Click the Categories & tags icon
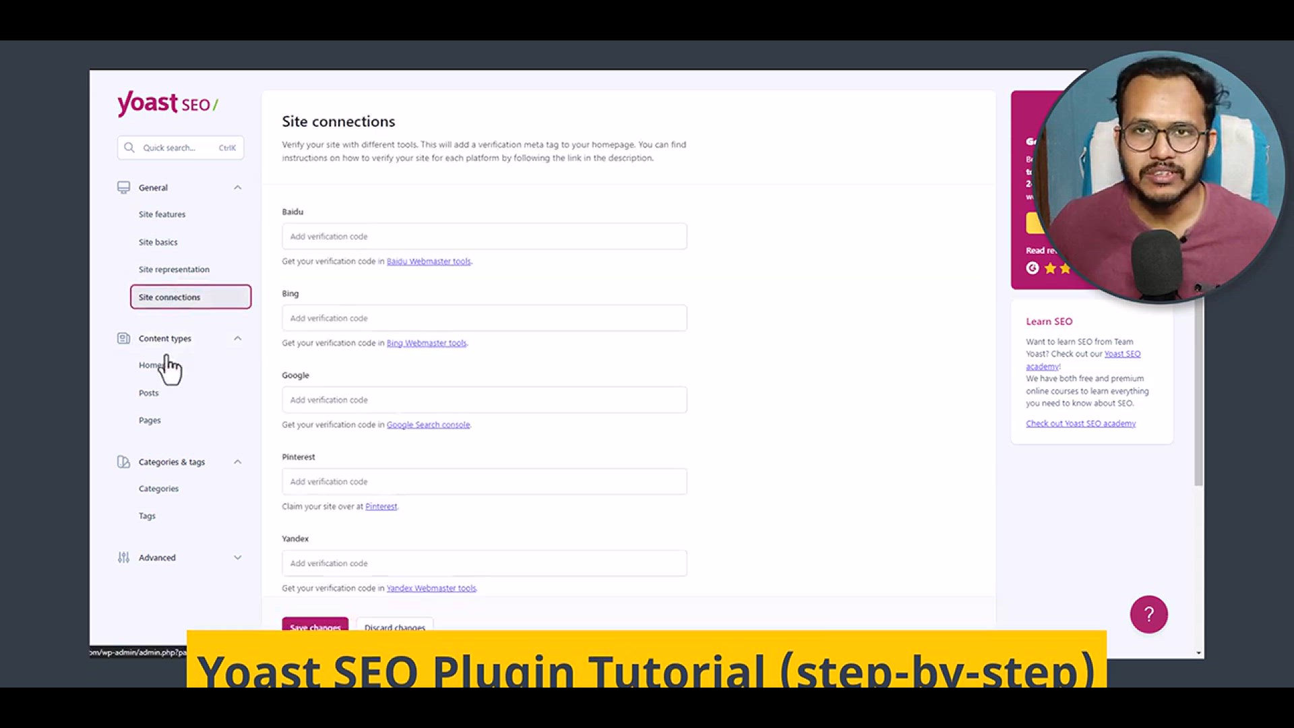Viewport: 1294px width, 728px height. click(123, 462)
